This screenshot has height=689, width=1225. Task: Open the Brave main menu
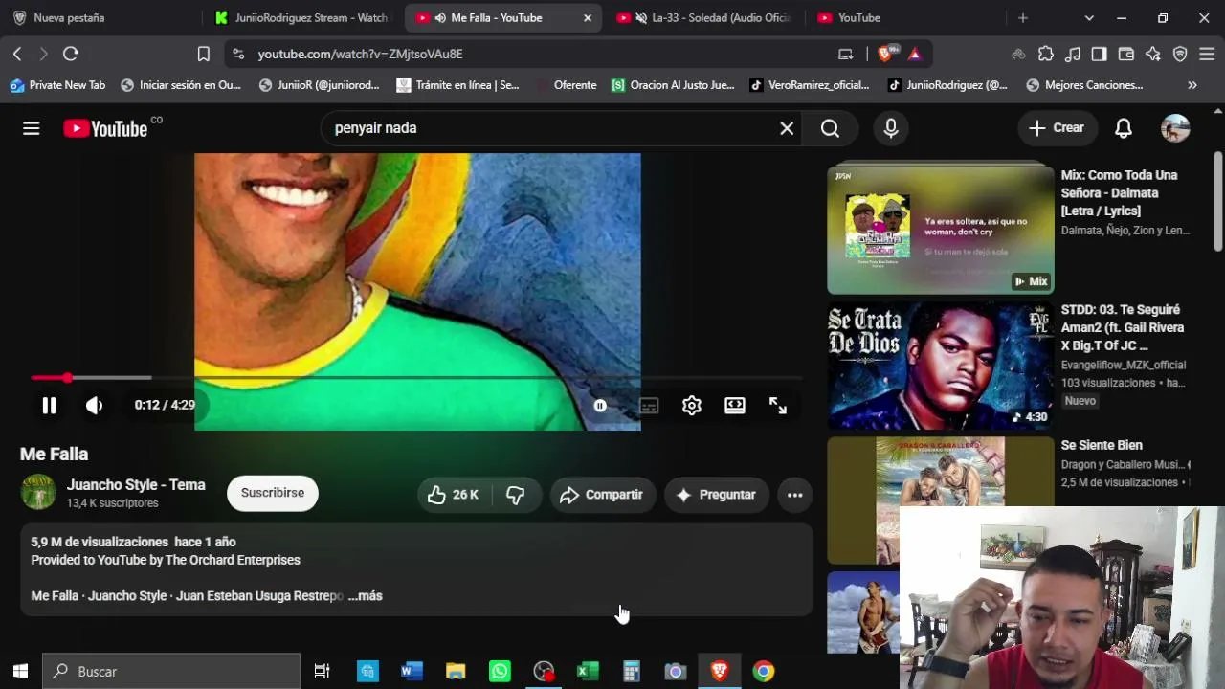pos(1207,55)
